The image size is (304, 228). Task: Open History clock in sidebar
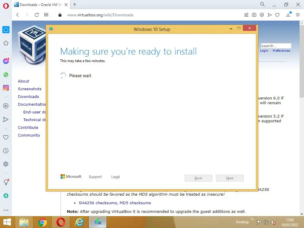[x=6, y=151]
